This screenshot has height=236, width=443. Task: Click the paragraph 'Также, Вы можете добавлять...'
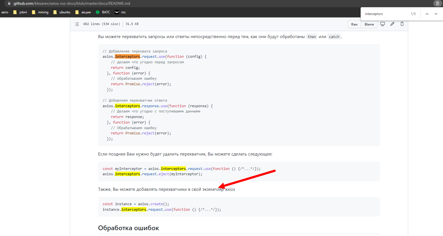click(x=166, y=189)
